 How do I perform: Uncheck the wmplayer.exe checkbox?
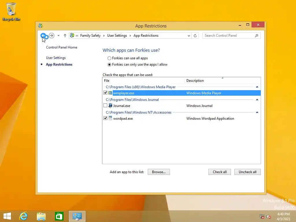tap(105, 93)
